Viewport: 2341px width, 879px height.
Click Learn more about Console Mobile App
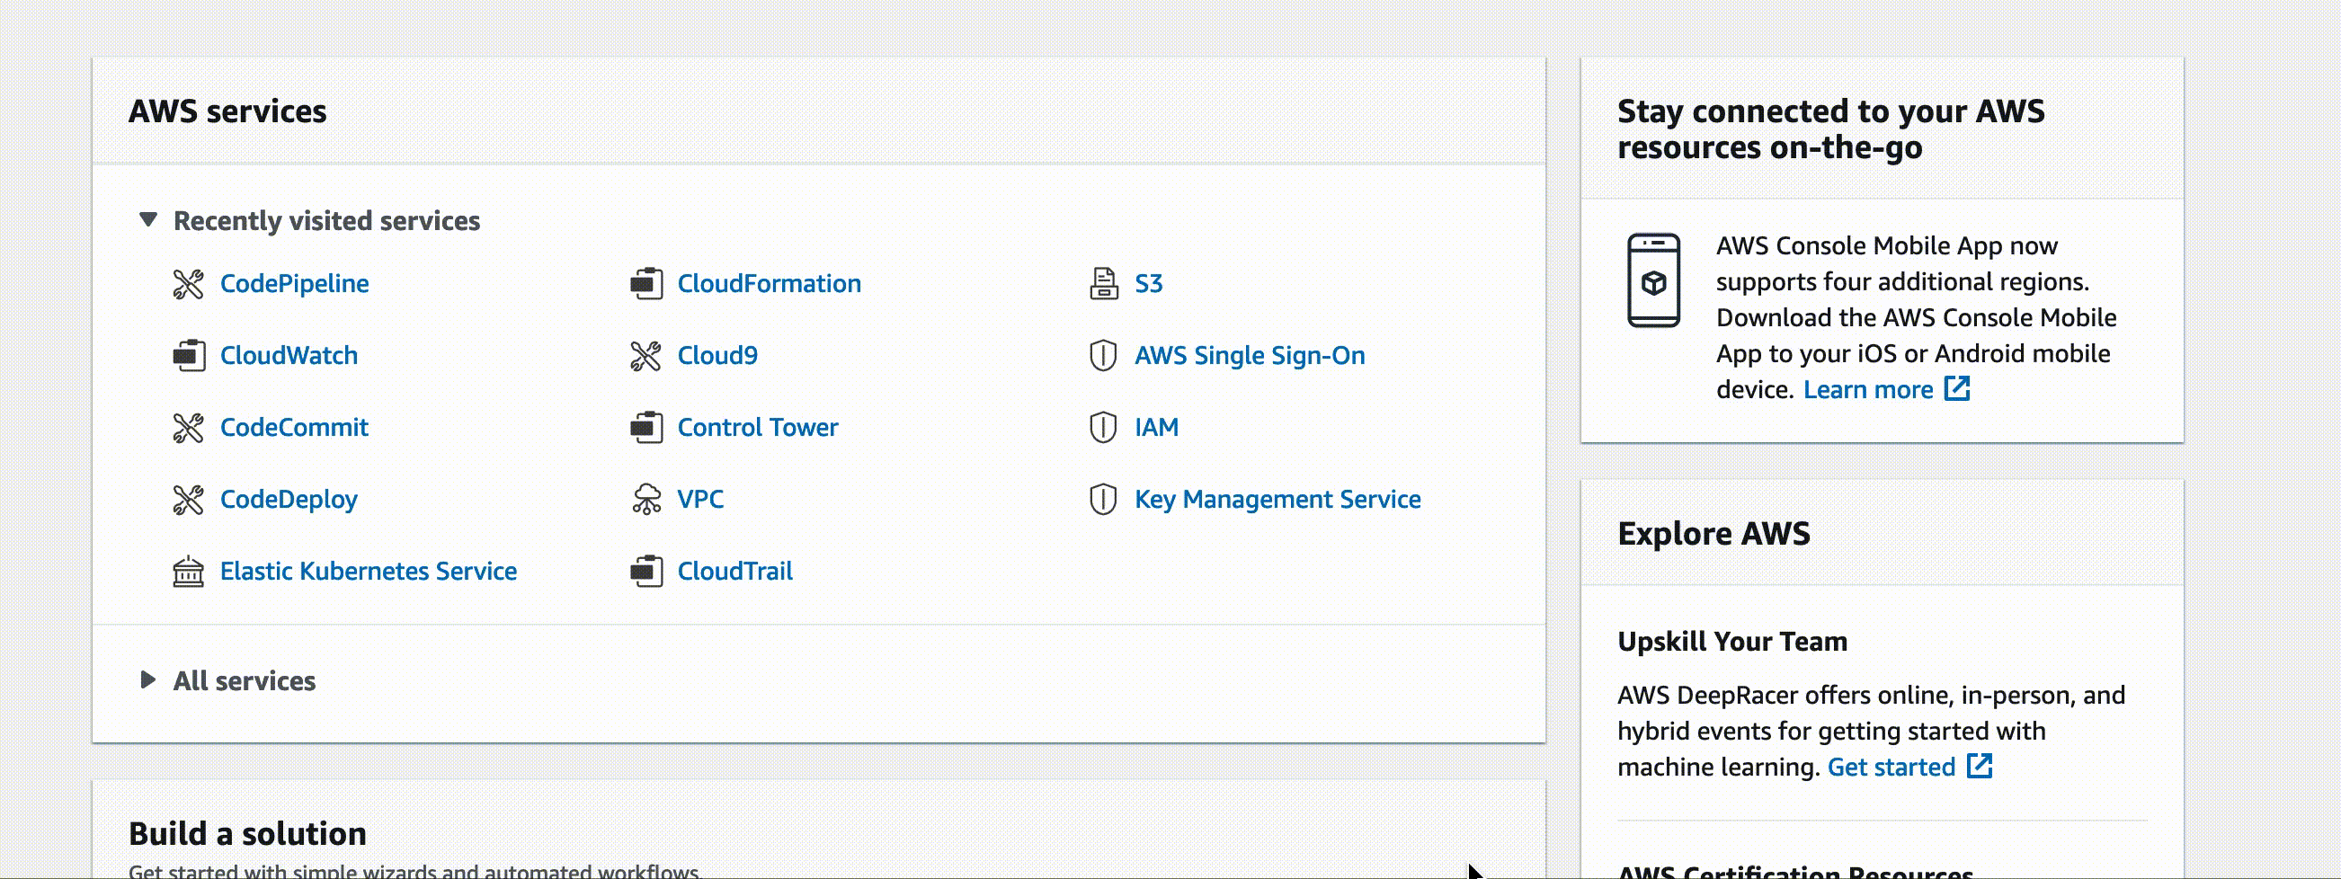1867,389
